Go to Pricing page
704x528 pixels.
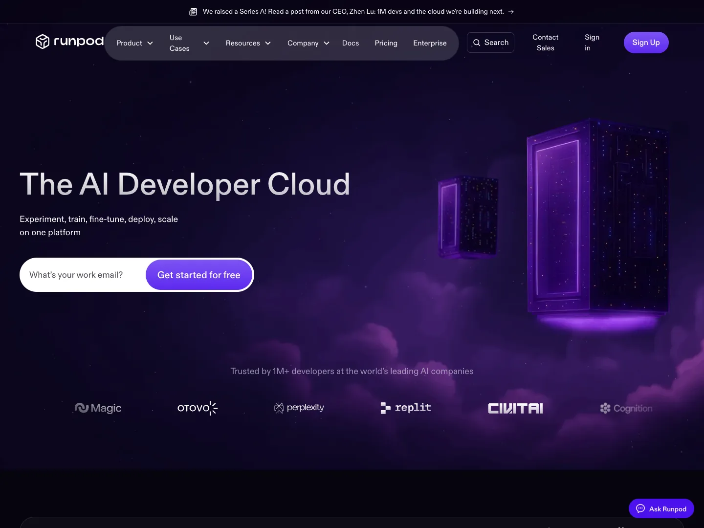[x=386, y=43]
